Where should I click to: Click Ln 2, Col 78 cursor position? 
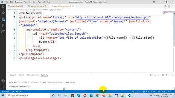click(136, 91)
